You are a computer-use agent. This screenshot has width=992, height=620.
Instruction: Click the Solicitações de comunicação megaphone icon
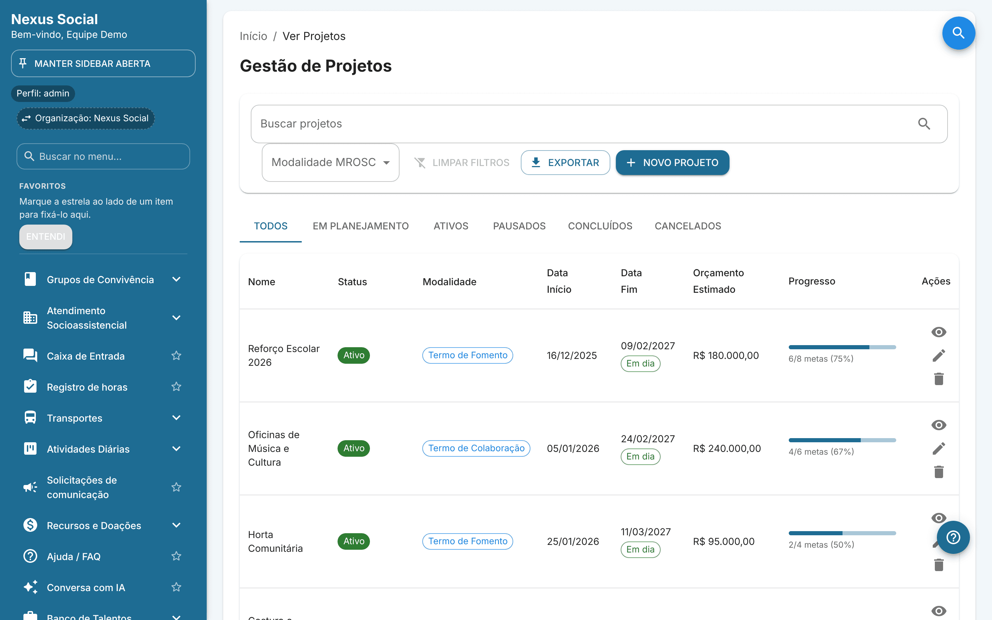30,487
